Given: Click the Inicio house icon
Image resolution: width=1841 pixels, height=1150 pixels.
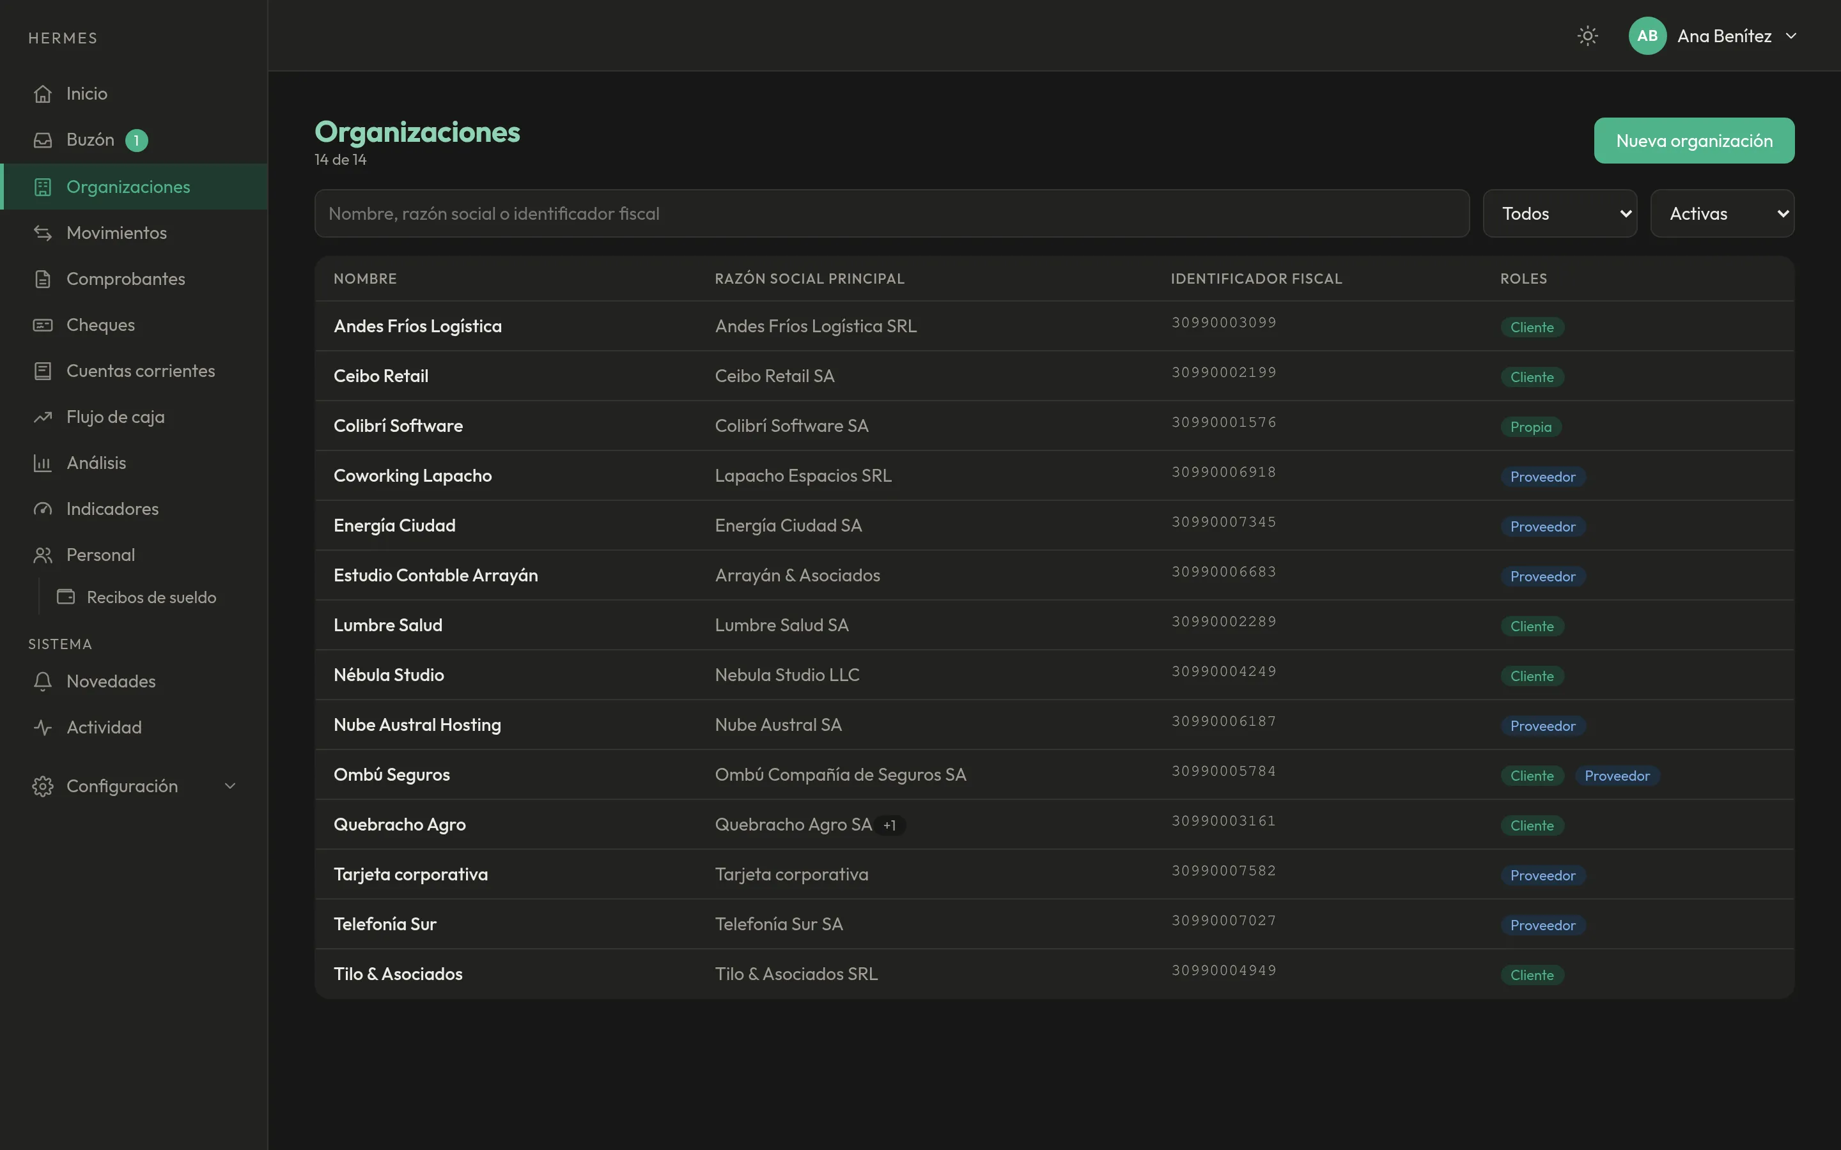Looking at the screenshot, I should click(43, 93).
